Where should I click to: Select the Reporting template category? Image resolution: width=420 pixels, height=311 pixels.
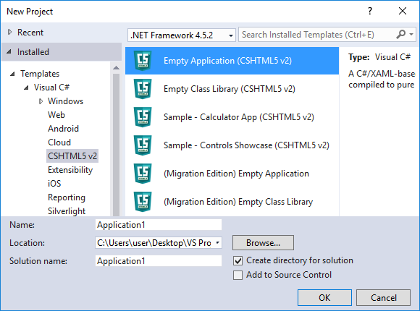click(x=67, y=197)
